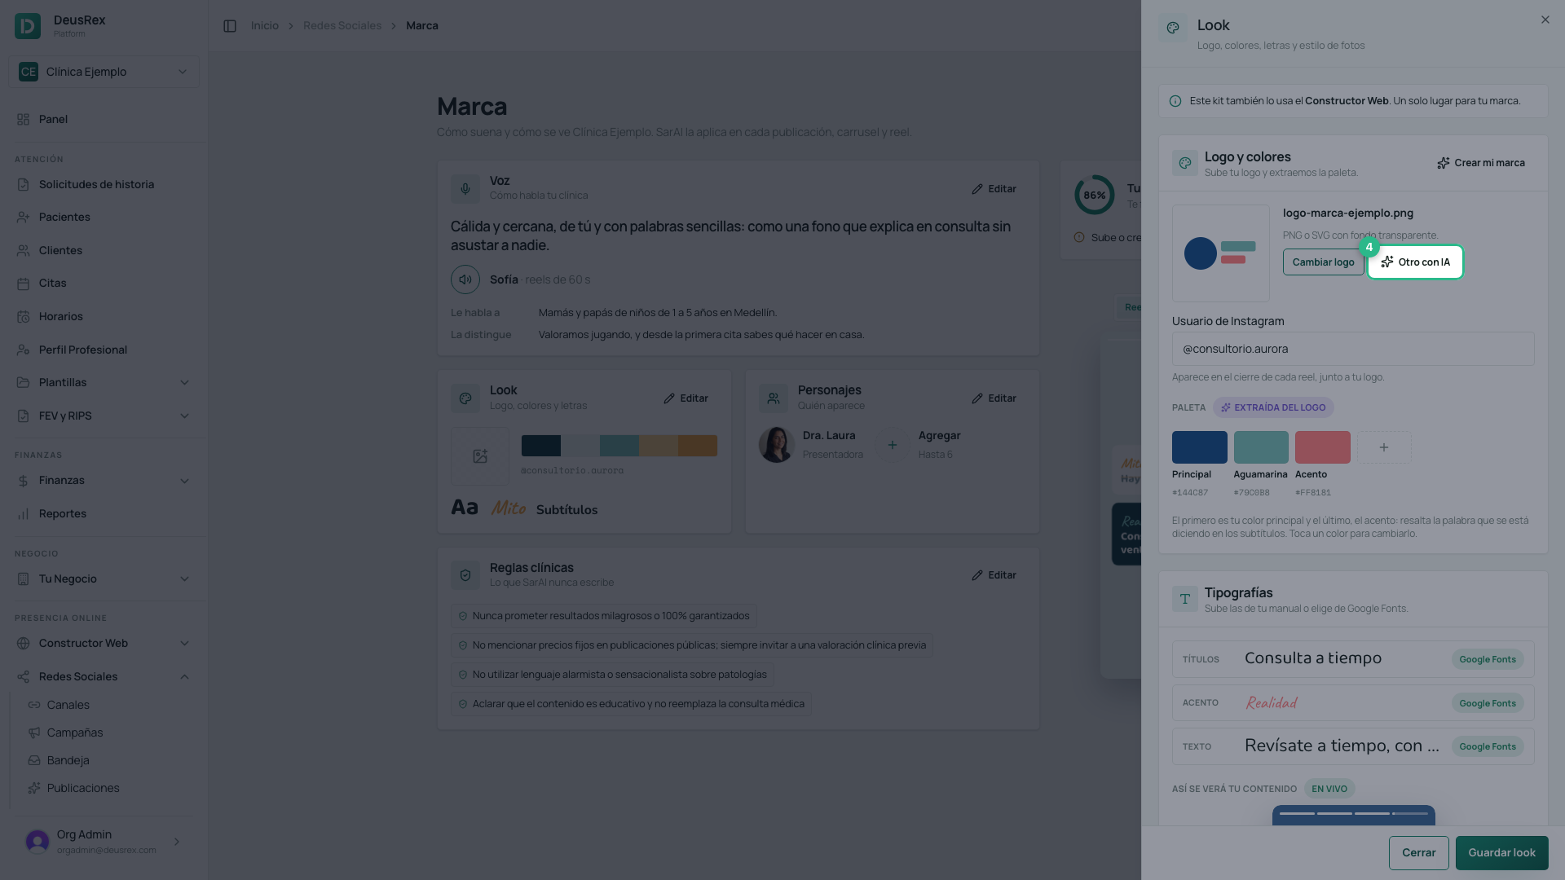
Task: Edit the Personajes card
Action: click(994, 398)
